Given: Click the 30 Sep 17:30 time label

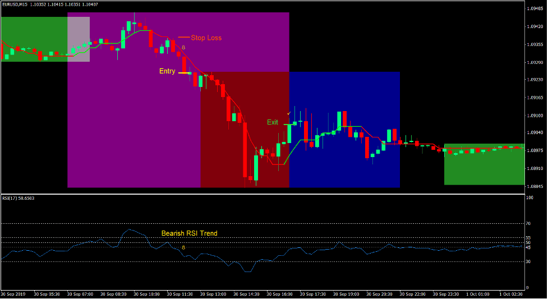Looking at the screenshot, I should pyautogui.click(x=312, y=294).
